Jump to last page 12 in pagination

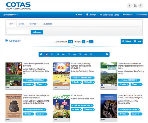[101, 54]
